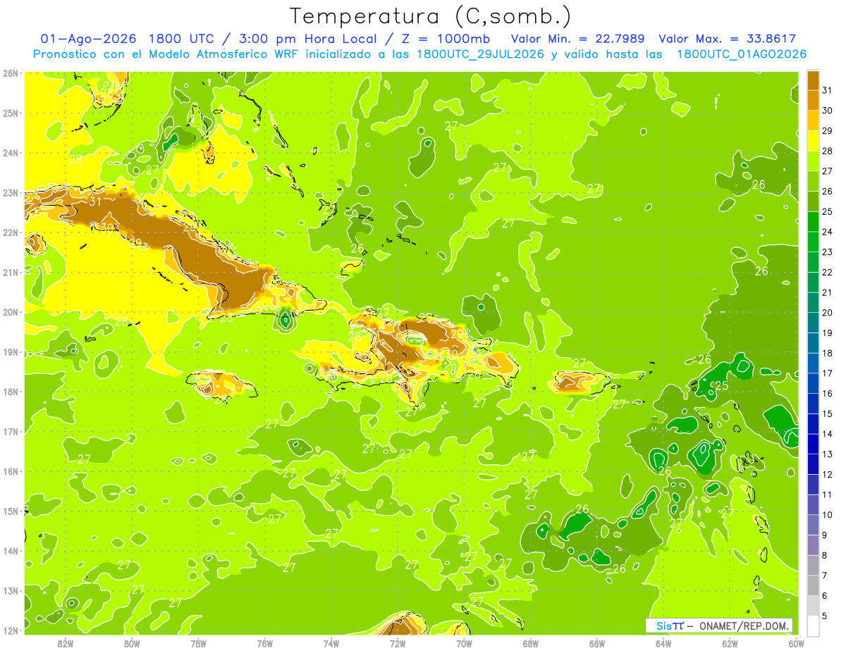The image size is (846, 653).
Task: Click the "64W" longitude axis label
Action: point(663,644)
